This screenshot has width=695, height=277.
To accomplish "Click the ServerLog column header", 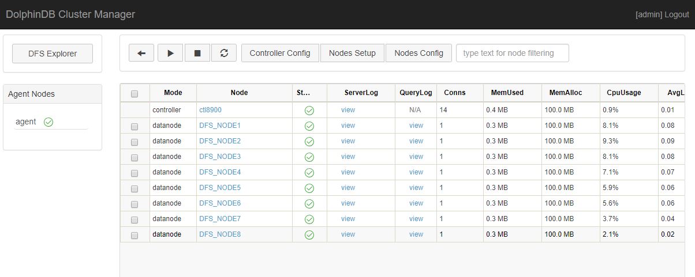I will (x=361, y=92).
